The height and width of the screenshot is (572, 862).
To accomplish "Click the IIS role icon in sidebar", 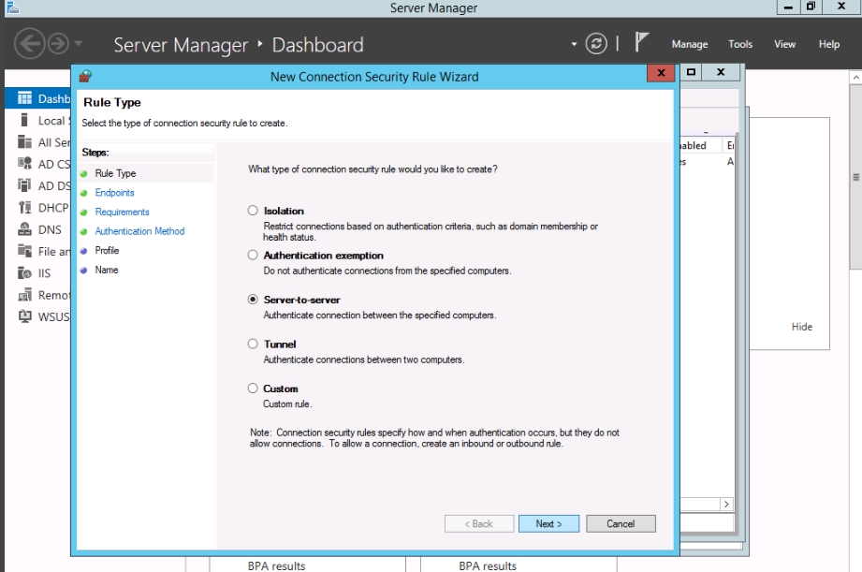I will (x=24, y=272).
